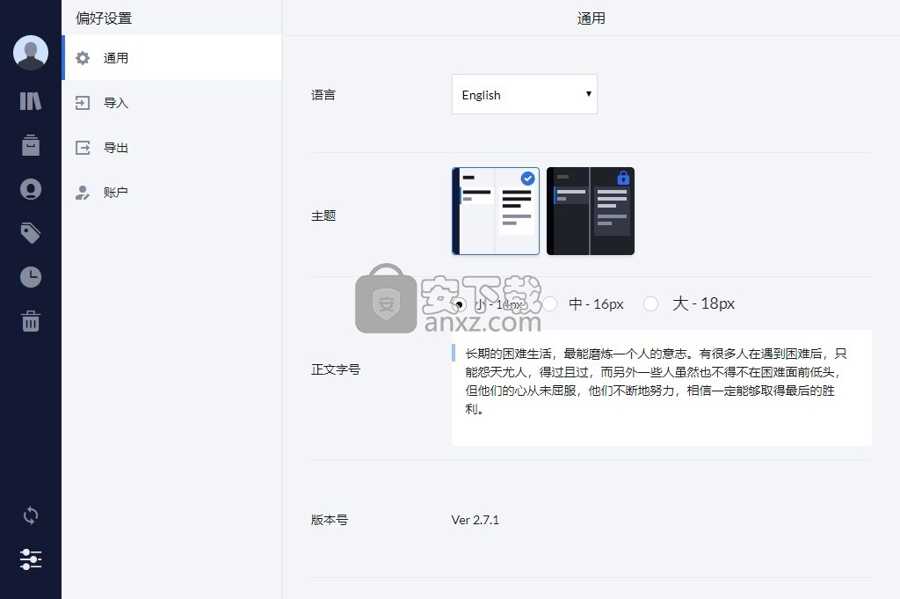The width and height of the screenshot is (900, 599).
Task: Select the 通用 general settings tab
Action: coord(172,57)
